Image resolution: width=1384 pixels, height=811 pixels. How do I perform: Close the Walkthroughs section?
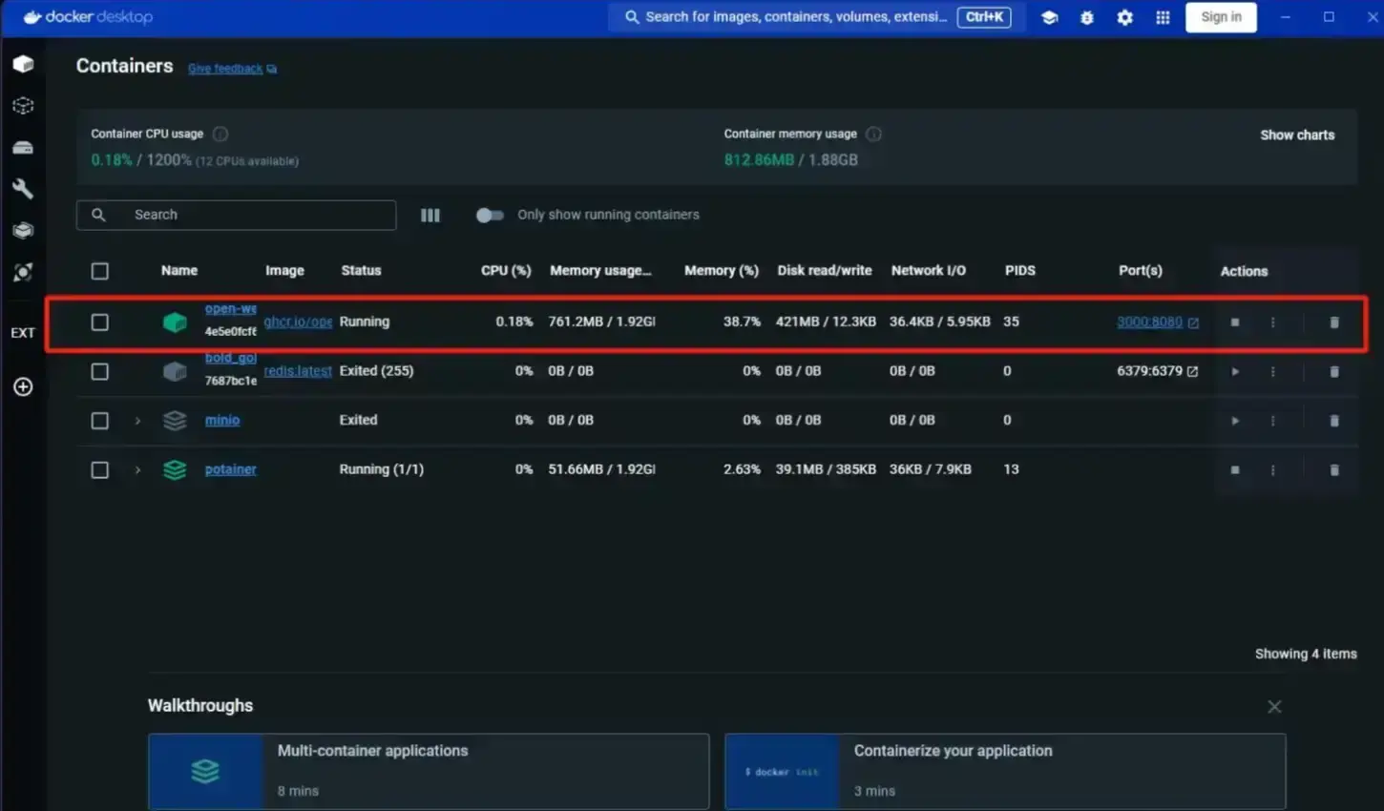[1274, 707]
